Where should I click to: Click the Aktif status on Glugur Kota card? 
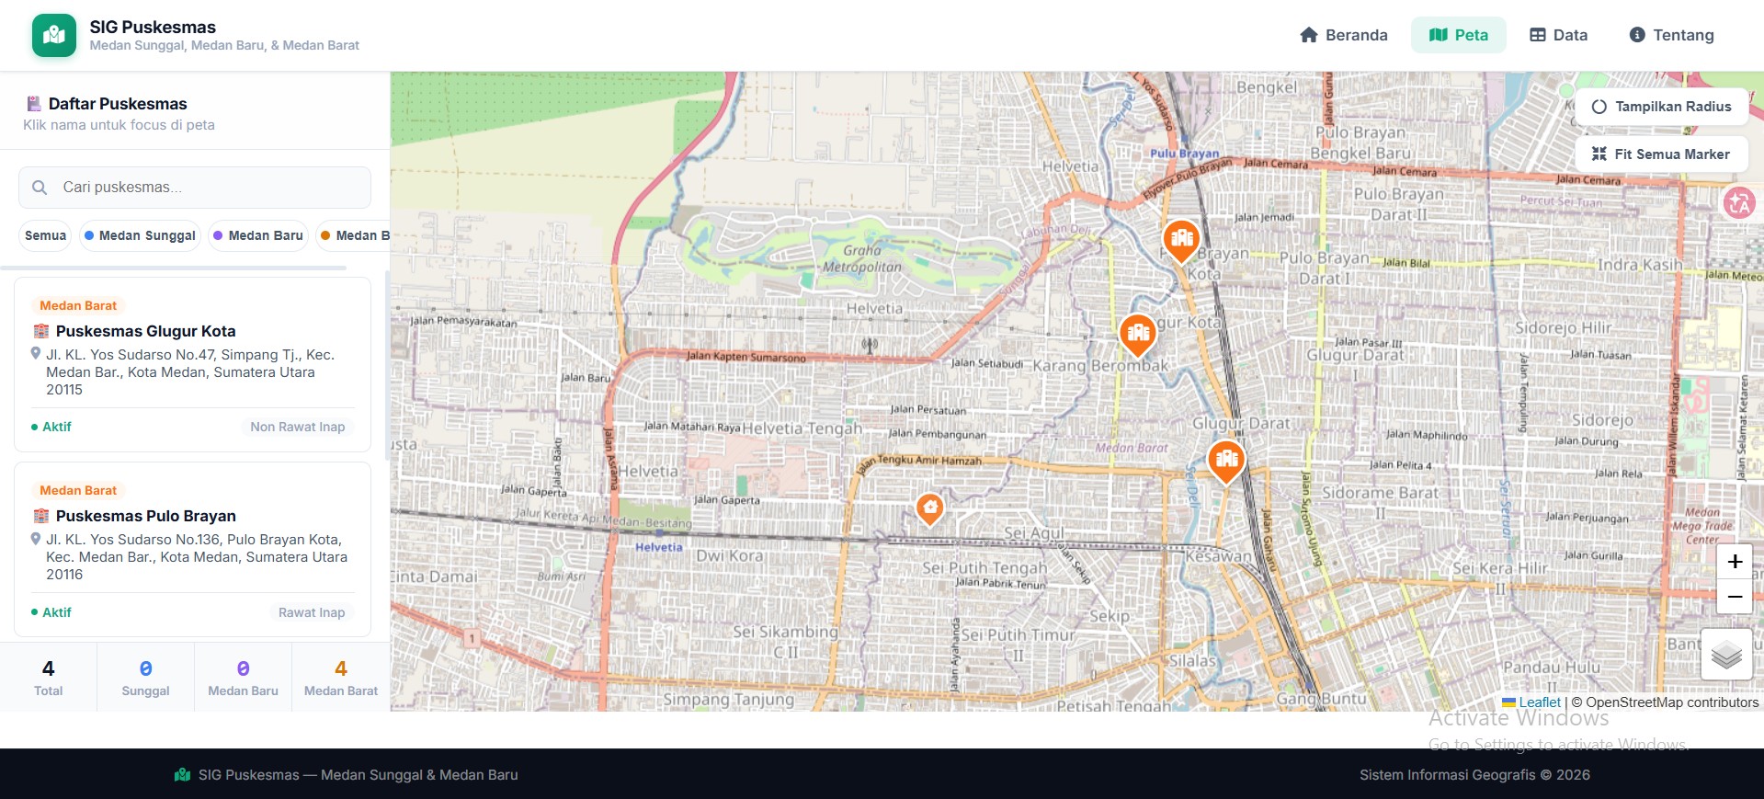tap(51, 427)
